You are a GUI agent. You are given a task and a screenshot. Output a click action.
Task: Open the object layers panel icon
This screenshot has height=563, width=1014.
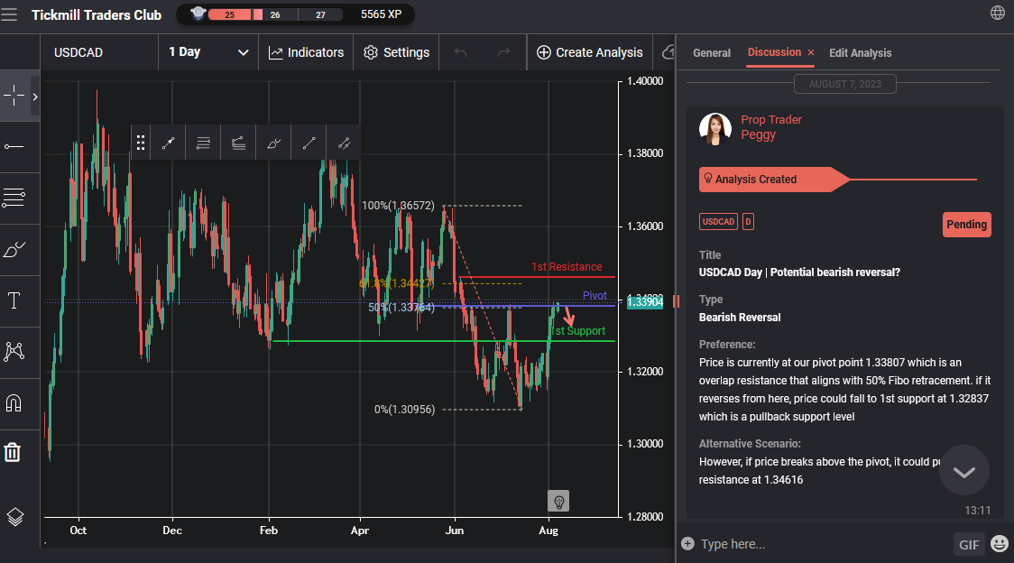click(14, 517)
